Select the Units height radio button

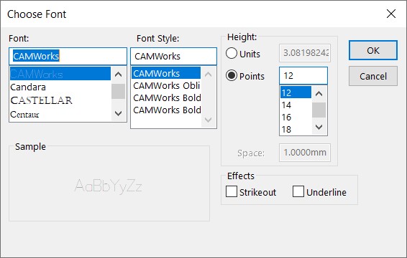tap(232, 54)
